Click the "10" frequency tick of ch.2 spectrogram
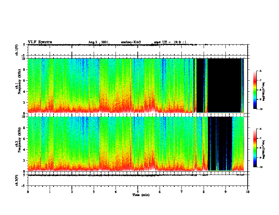Image resolution: width=279 pixels, height=215 pixels. click(x=24, y=117)
